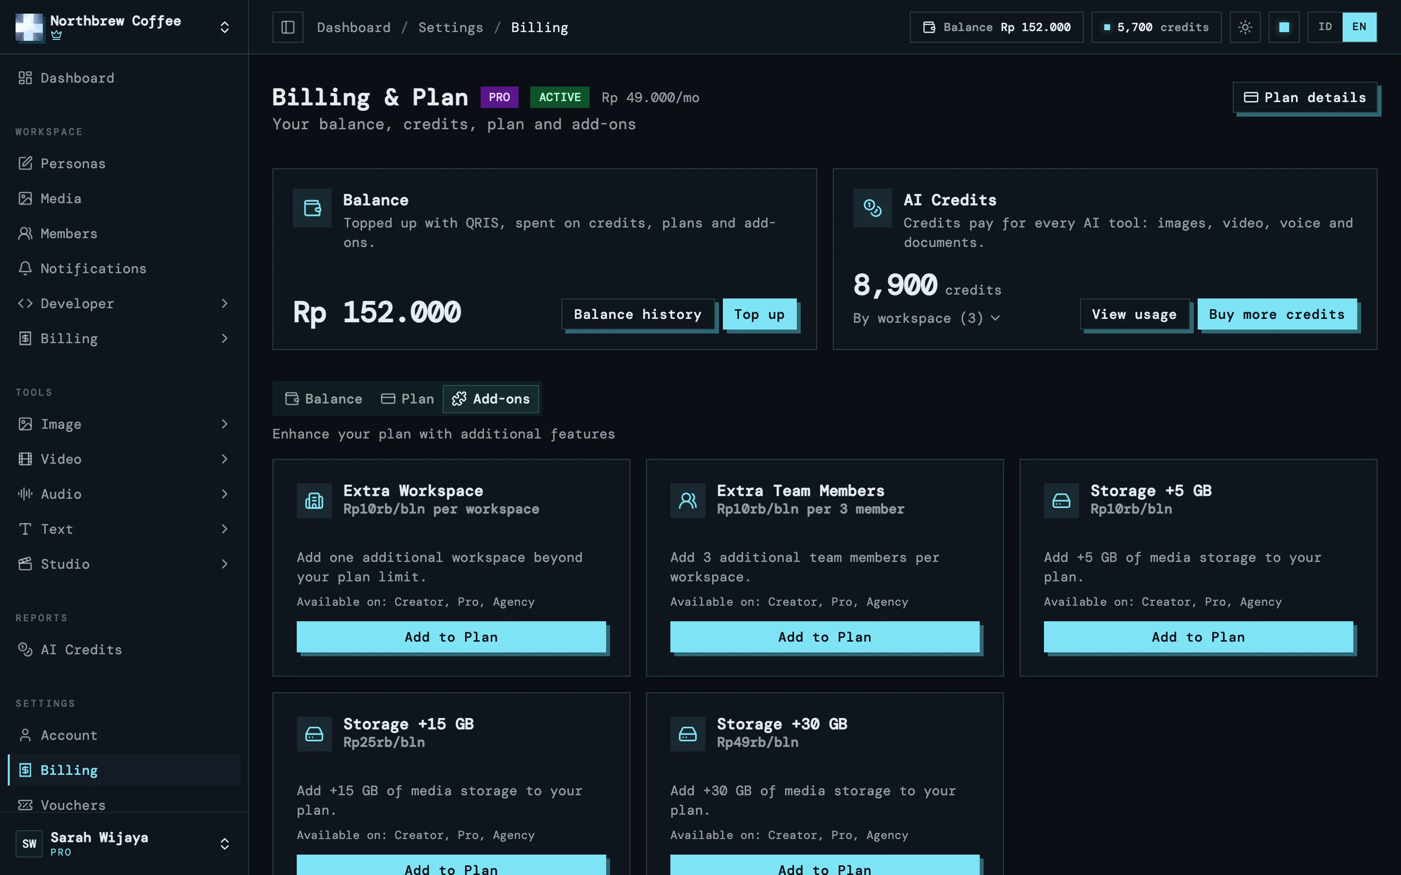Open Media in the sidebar
Viewport: 1401px width, 875px height.
coord(124,198)
